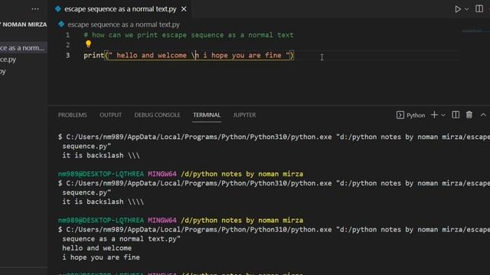
Task: Click the lightbulb code action icon on line 2
Action: [x=89, y=44]
